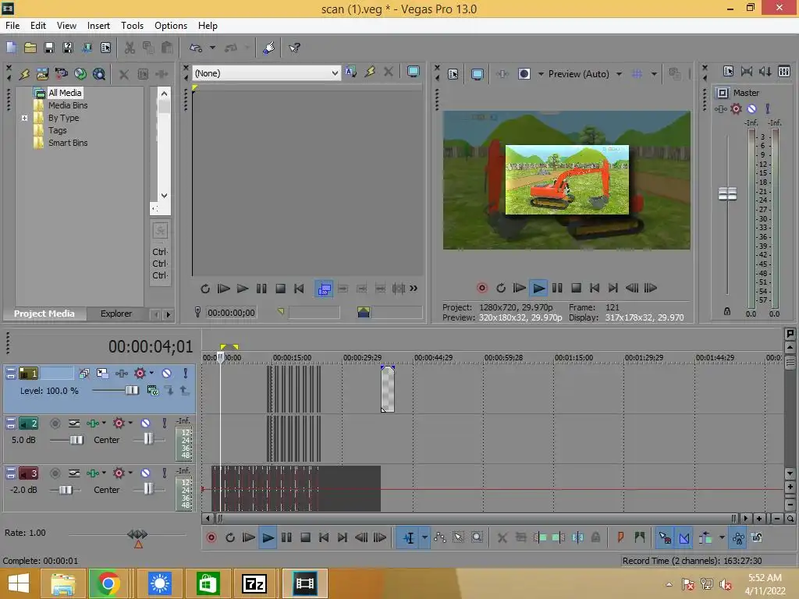
Task: Solo audio track 3
Action: (x=164, y=473)
